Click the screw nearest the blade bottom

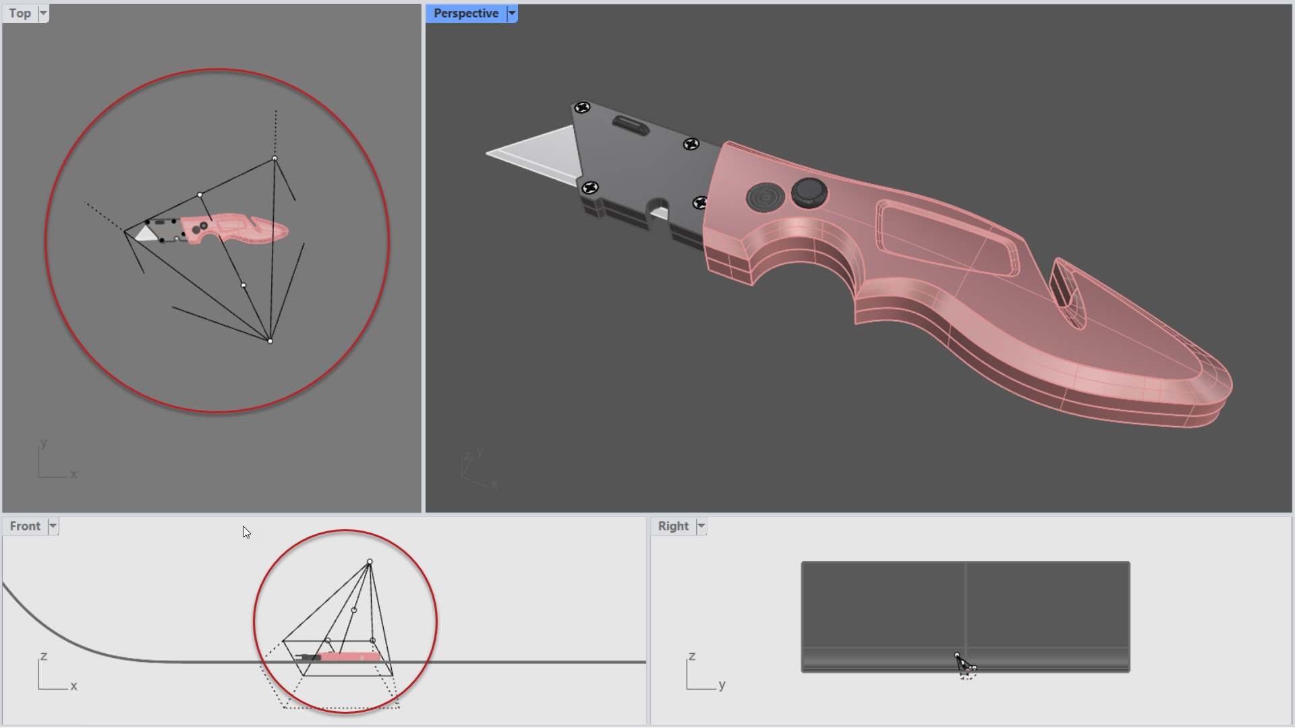click(x=590, y=187)
